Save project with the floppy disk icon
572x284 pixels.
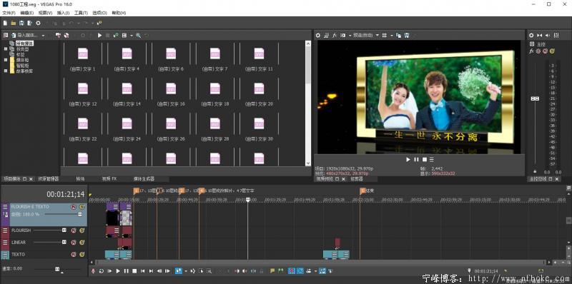(21, 23)
